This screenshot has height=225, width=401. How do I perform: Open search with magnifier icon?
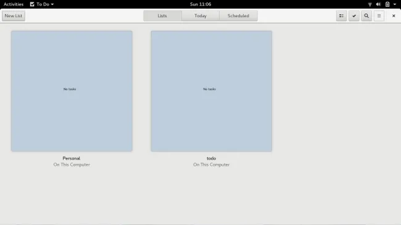[x=366, y=16]
